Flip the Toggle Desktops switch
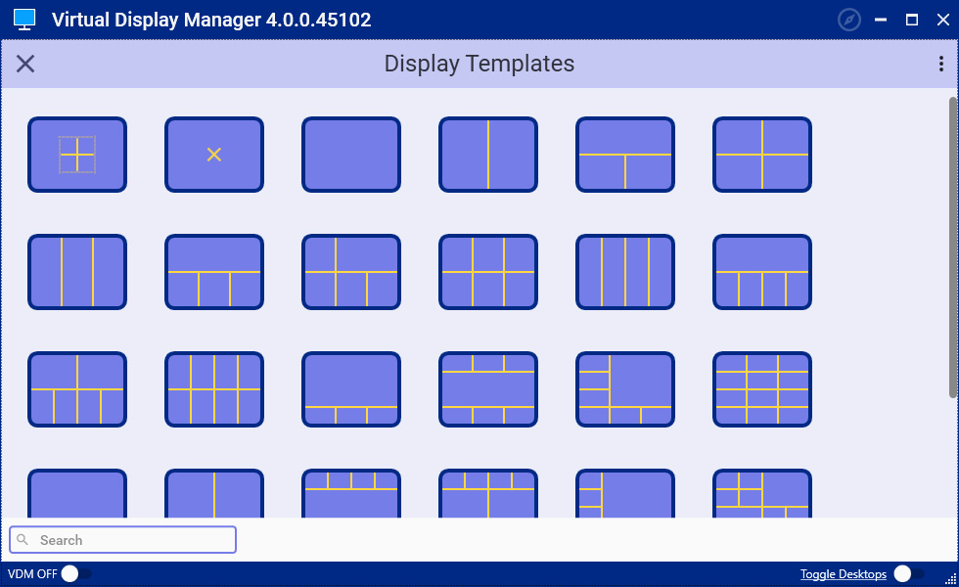Image resolution: width=959 pixels, height=587 pixels. pyautogui.click(x=908, y=574)
